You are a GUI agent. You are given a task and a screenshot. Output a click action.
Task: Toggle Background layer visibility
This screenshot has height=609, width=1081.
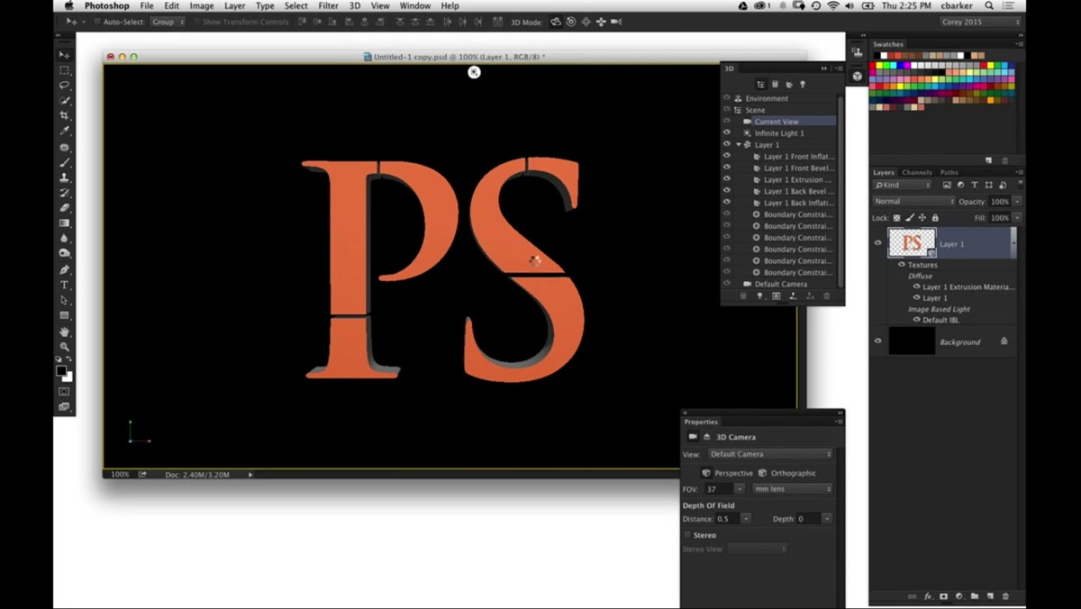pyautogui.click(x=878, y=341)
